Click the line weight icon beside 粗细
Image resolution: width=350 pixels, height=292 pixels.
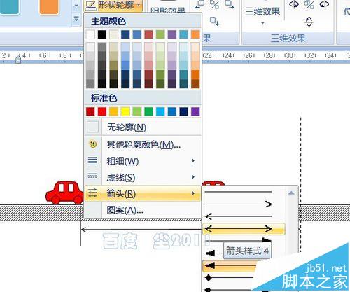[x=92, y=160]
